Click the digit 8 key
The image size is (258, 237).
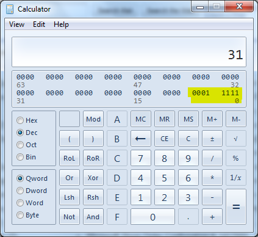point(165,158)
